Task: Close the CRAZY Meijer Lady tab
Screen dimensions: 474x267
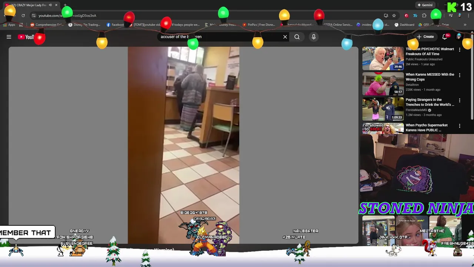Action: pyautogui.click(x=56, y=5)
